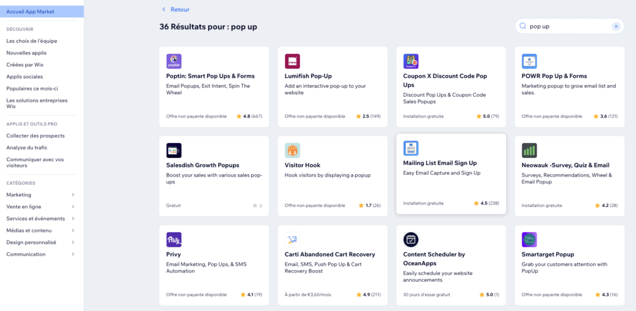Open Analyse du trafic
Image resolution: width=636 pixels, height=311 pixels.
click(x=26, y=147)
